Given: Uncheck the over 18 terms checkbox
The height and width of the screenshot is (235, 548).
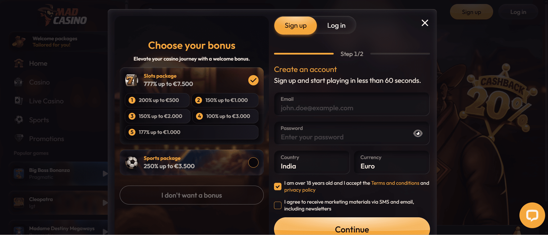Looking at the screenshot, I should (x=278, y=186).
